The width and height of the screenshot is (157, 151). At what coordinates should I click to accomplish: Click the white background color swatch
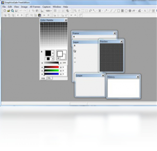coord(60,54)
